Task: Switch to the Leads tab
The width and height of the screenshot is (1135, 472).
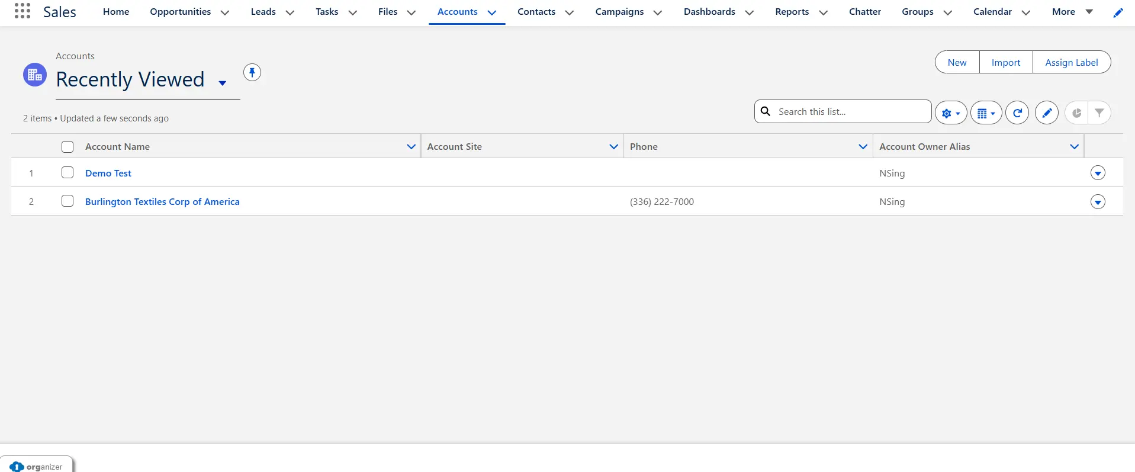Action: [x=263, y=12]
